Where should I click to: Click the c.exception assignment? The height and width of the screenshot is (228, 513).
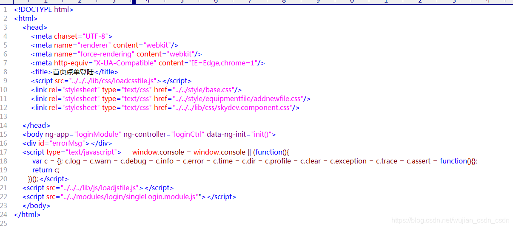point(349,161)
